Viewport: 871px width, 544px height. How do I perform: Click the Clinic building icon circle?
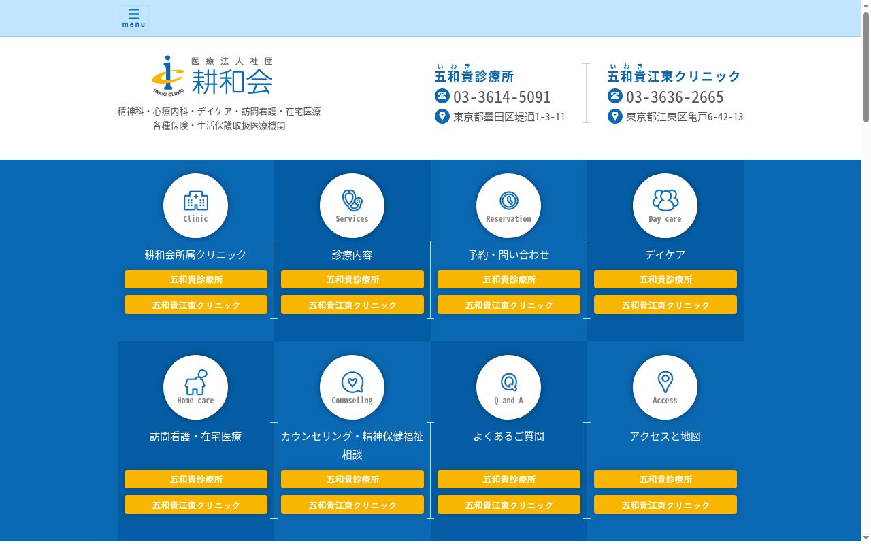(196, 205)
